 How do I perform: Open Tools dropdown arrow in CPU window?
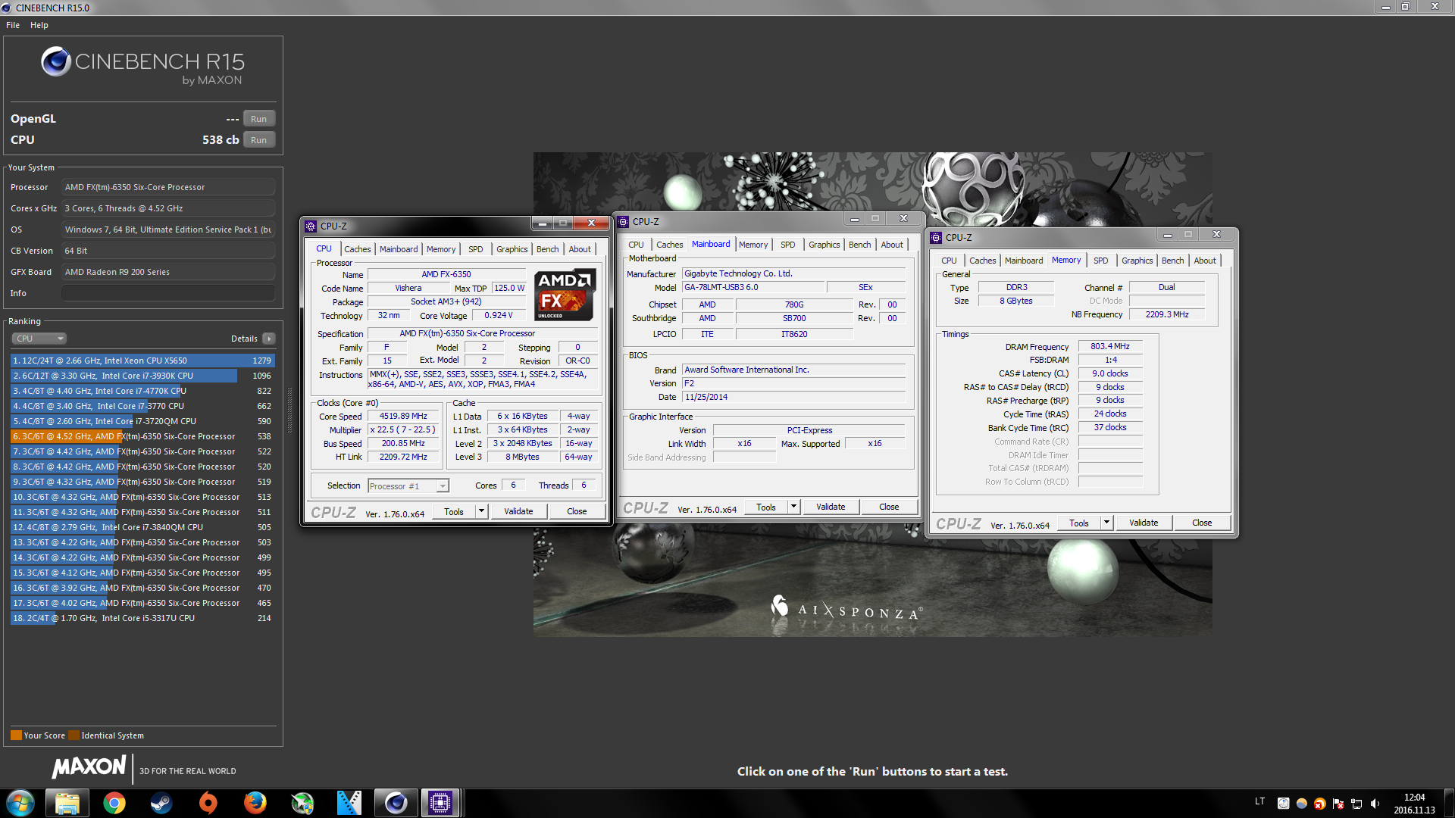pyautogui.click(x=481, y=511)
